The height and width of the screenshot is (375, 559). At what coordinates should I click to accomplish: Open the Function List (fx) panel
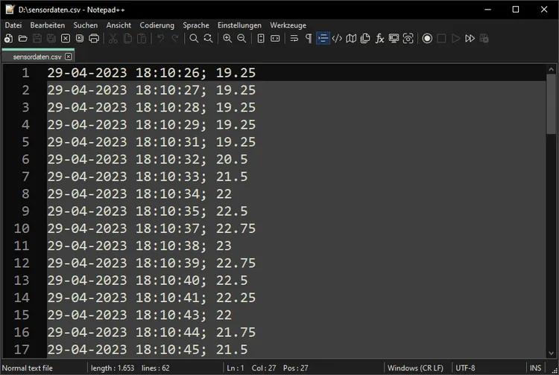click(x=379, y=39)
